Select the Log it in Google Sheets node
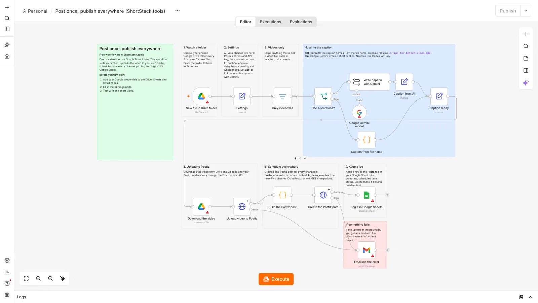 [x=367, y=195]
